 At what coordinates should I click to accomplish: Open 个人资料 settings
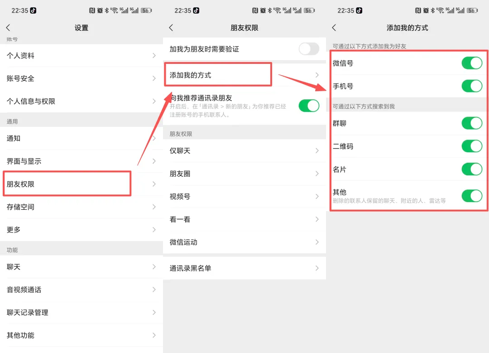click(81, 56)
